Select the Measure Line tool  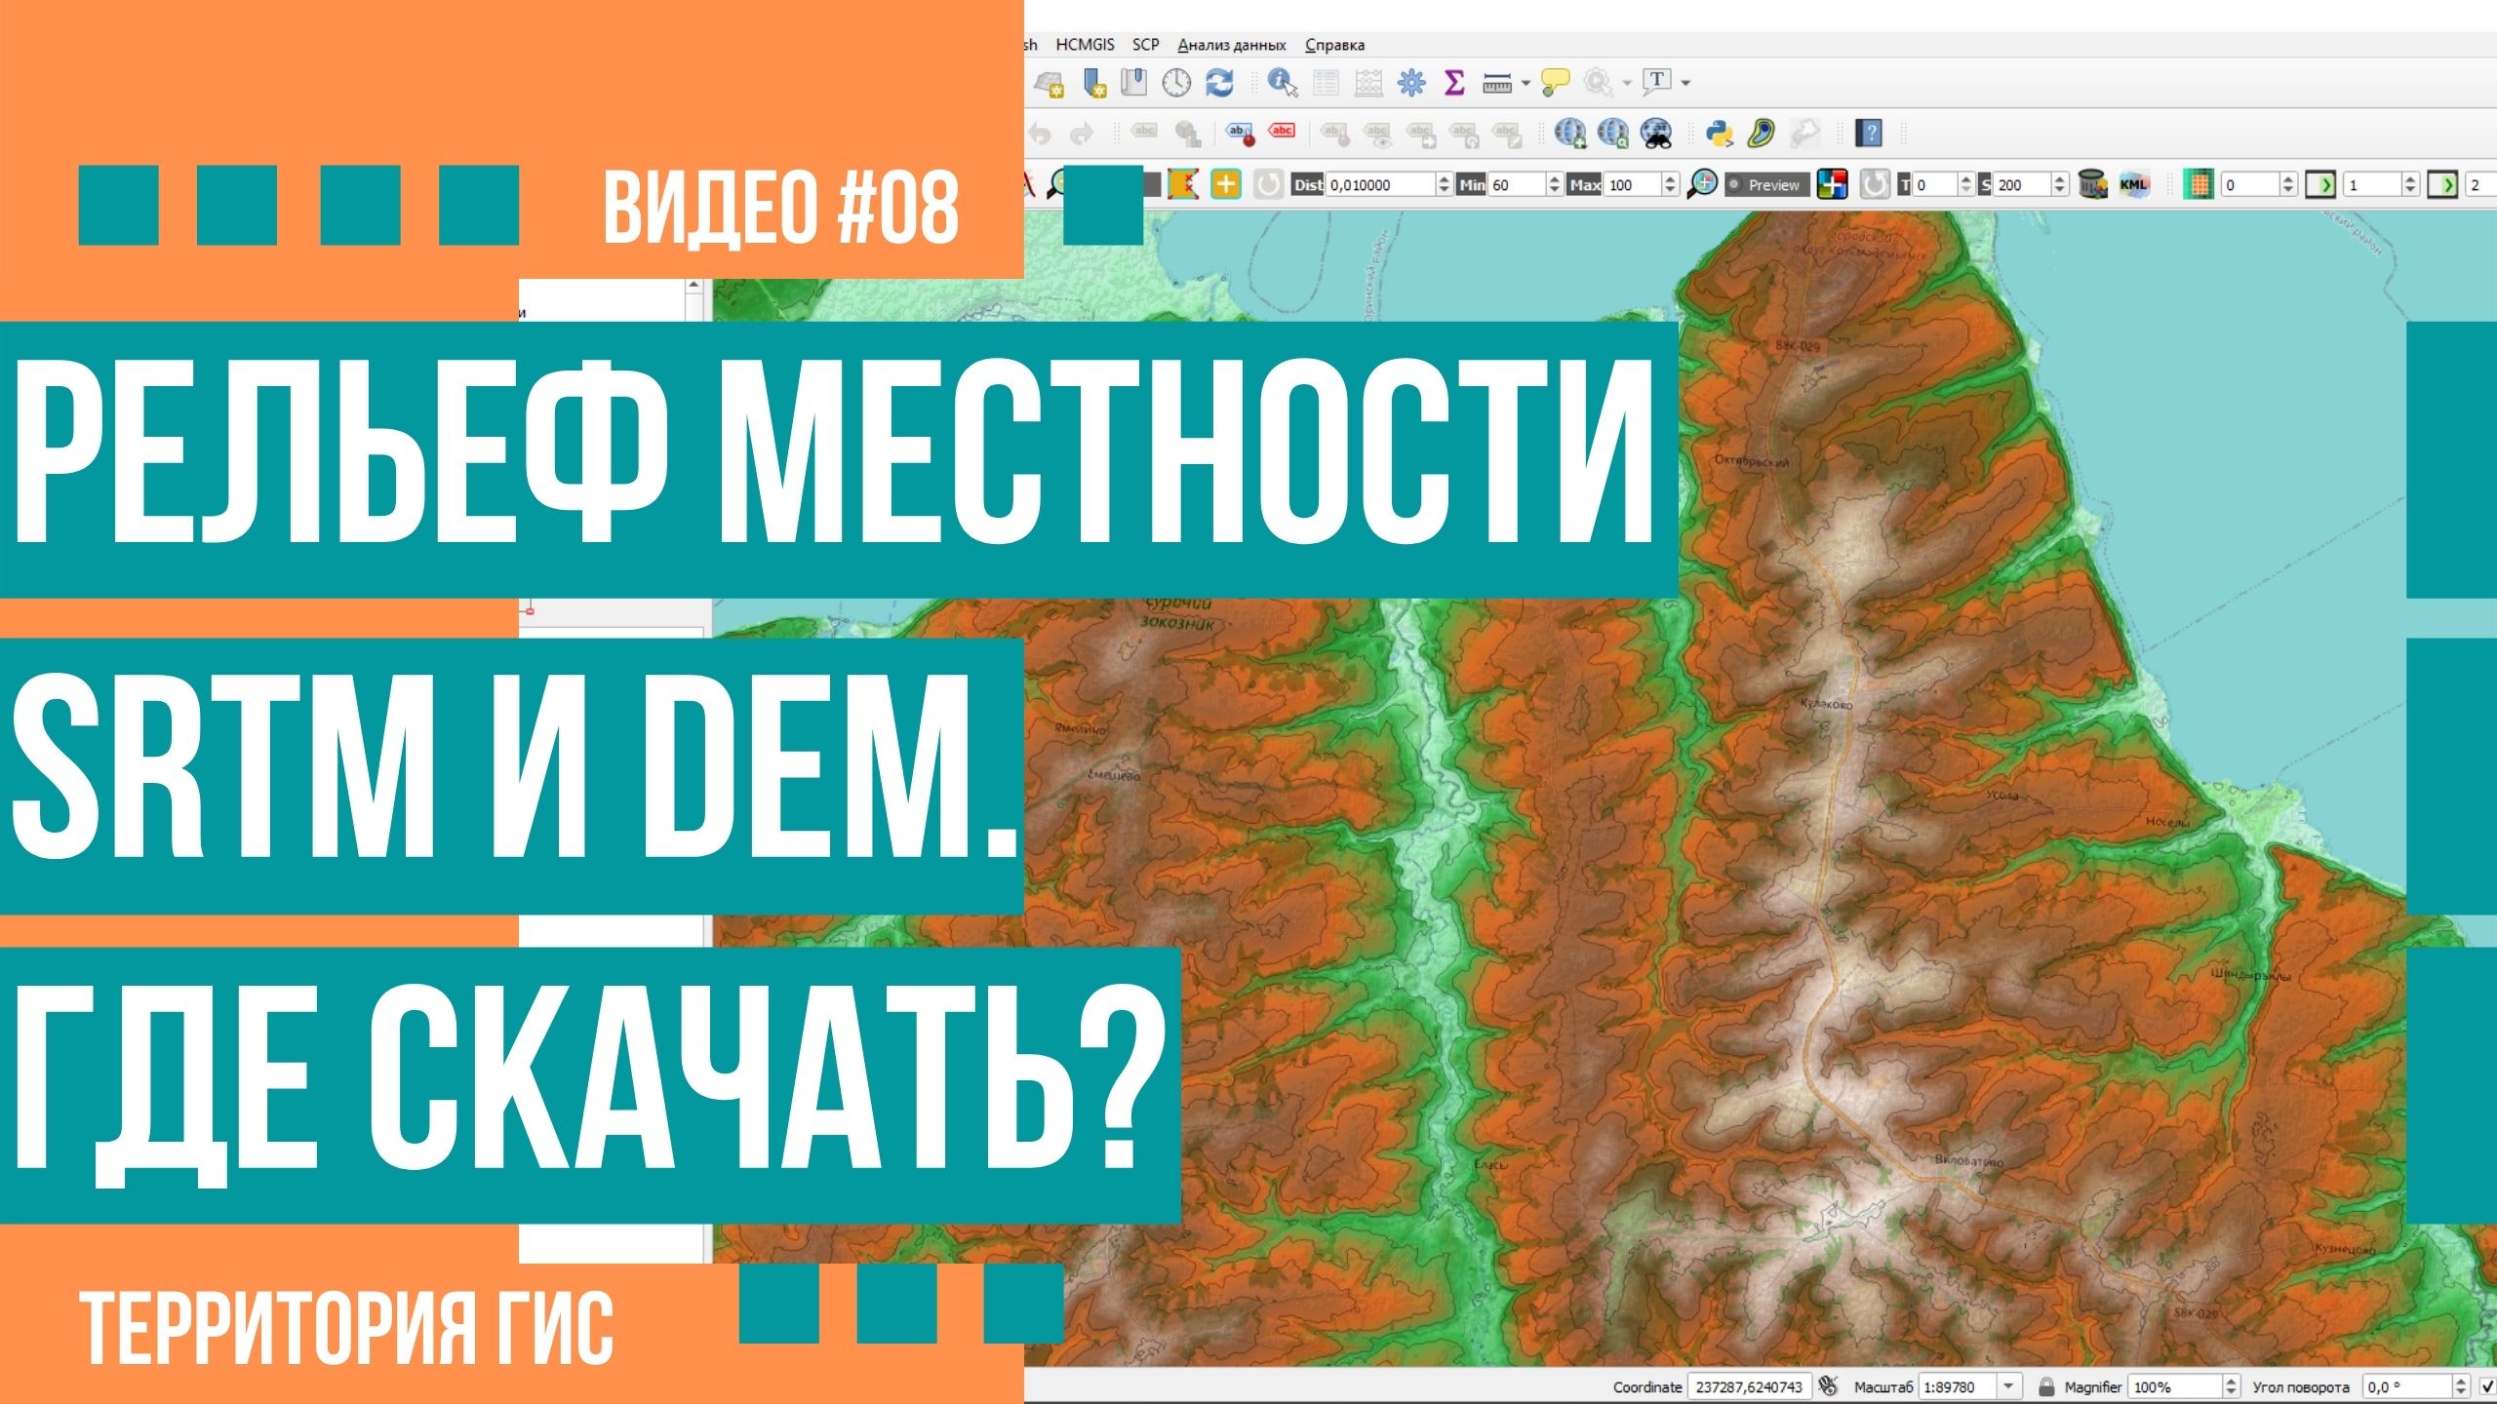1496,85
